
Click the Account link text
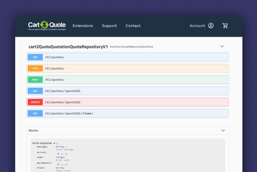pos(197,26)
